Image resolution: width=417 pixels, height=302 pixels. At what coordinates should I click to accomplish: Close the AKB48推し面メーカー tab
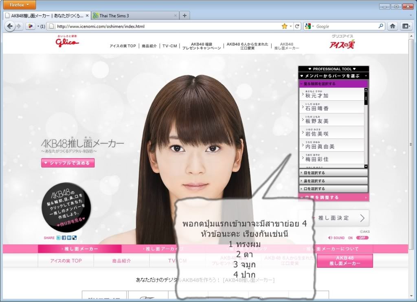click(x=87, y=16)
